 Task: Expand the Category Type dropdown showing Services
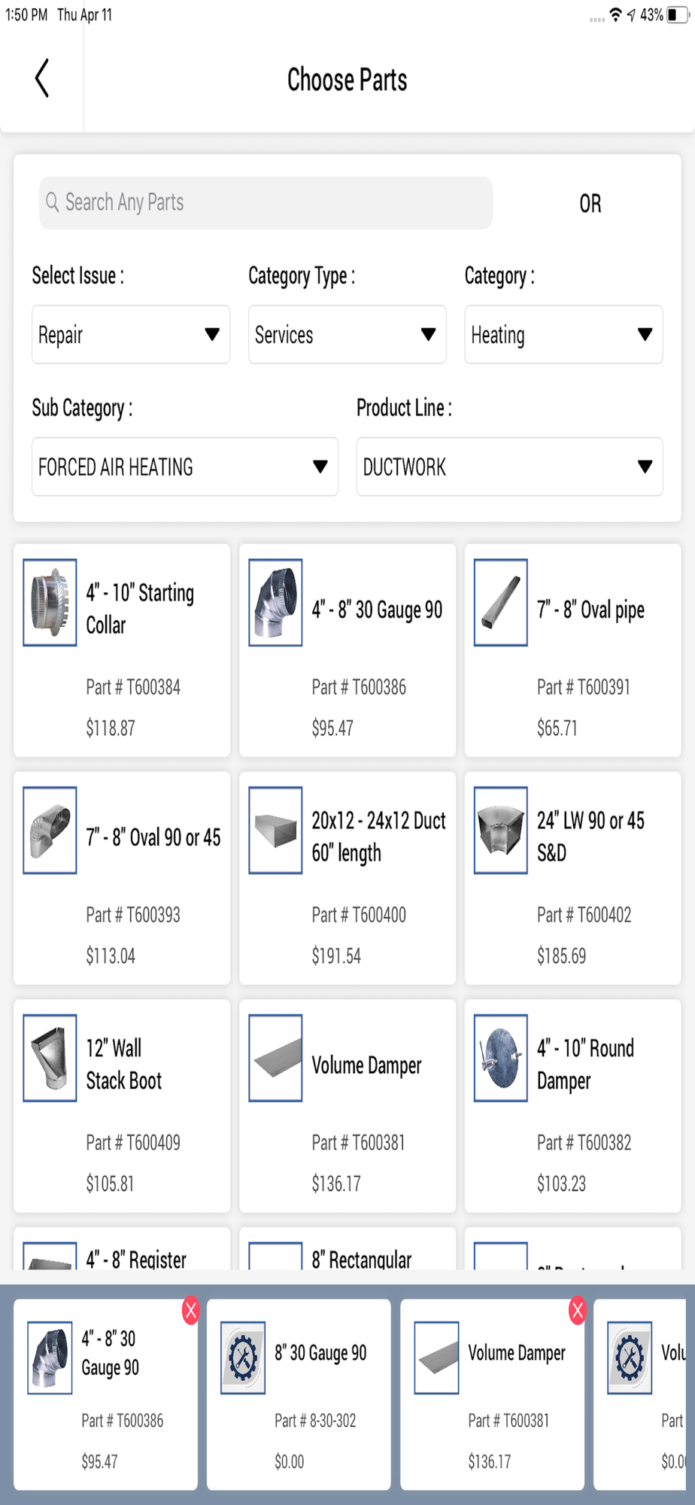point(347,334)
